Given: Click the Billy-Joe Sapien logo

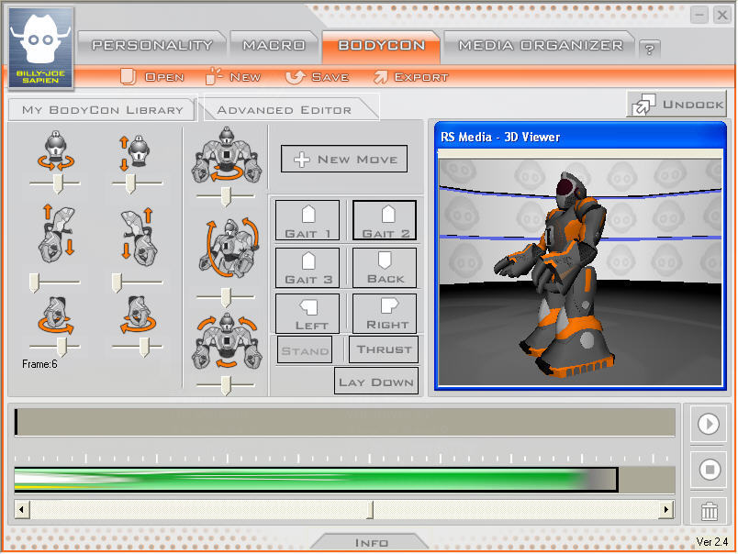Looking at the screenshot, I should 41,47.
